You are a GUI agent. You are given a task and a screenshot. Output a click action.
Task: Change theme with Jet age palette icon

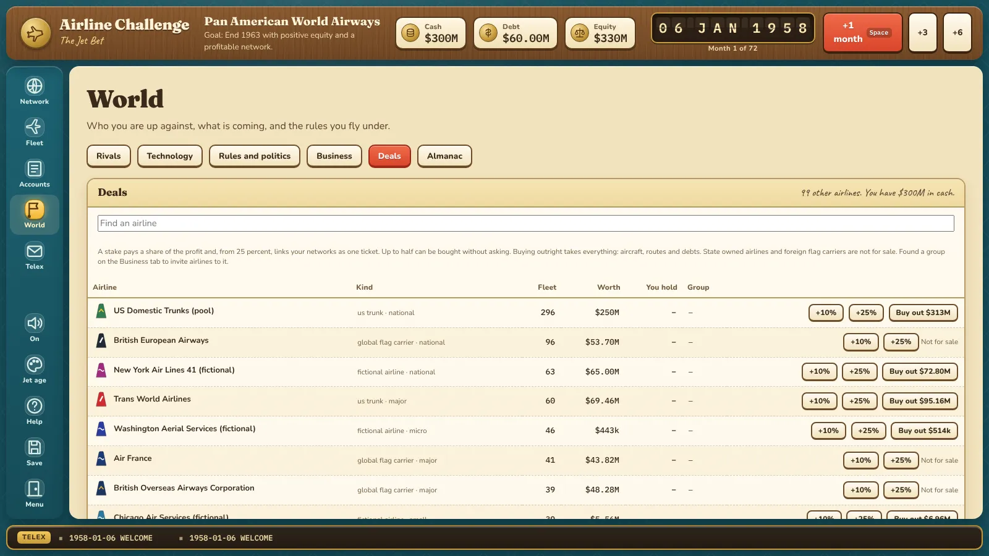(35, 364)
